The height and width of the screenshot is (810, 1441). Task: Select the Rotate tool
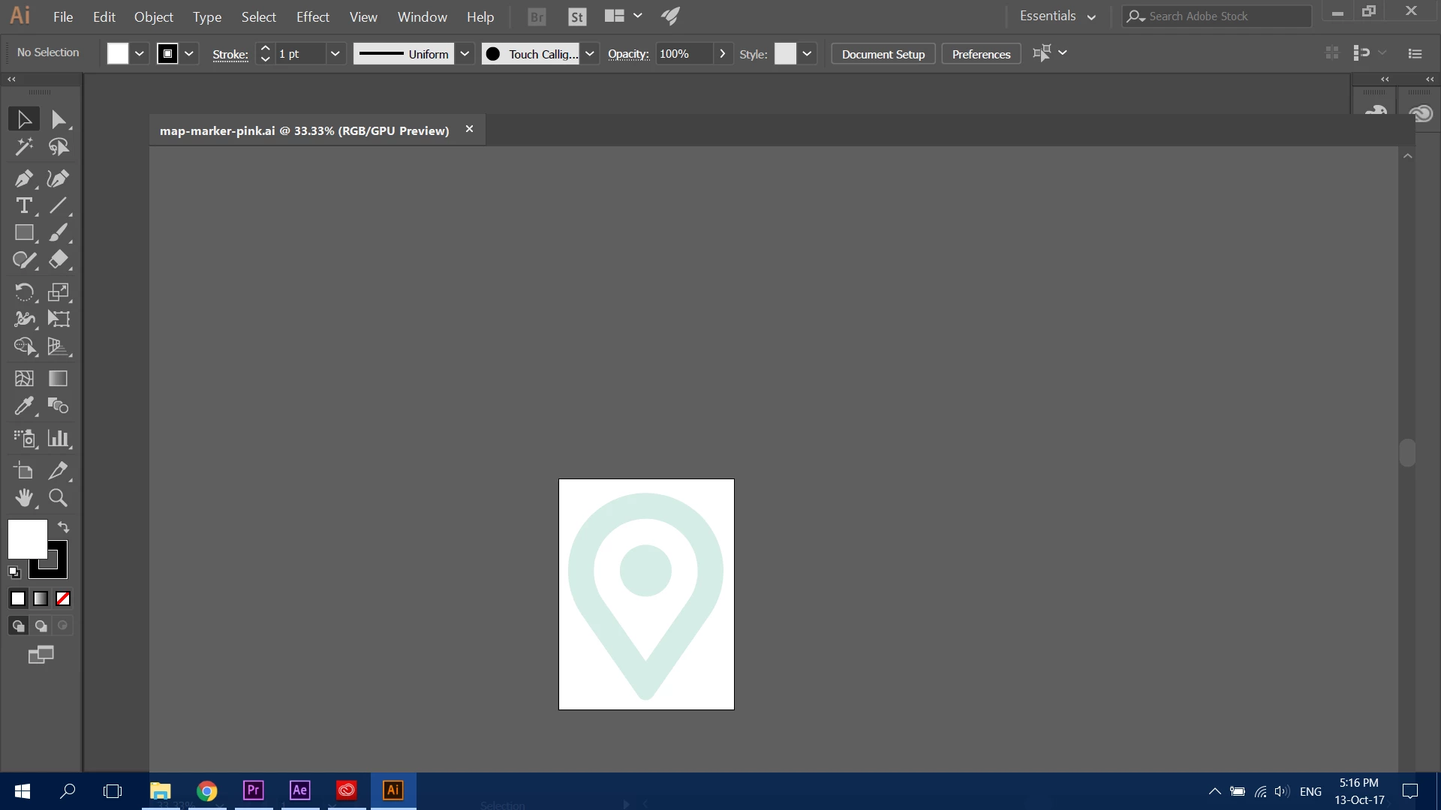(23, 292)
